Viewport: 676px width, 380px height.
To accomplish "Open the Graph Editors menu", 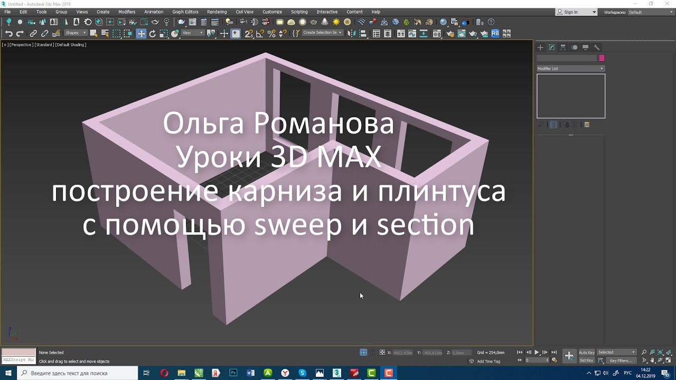I will click(x=185, y=12).
